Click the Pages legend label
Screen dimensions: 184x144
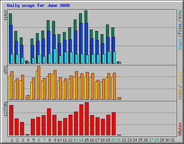click(180, 44)
